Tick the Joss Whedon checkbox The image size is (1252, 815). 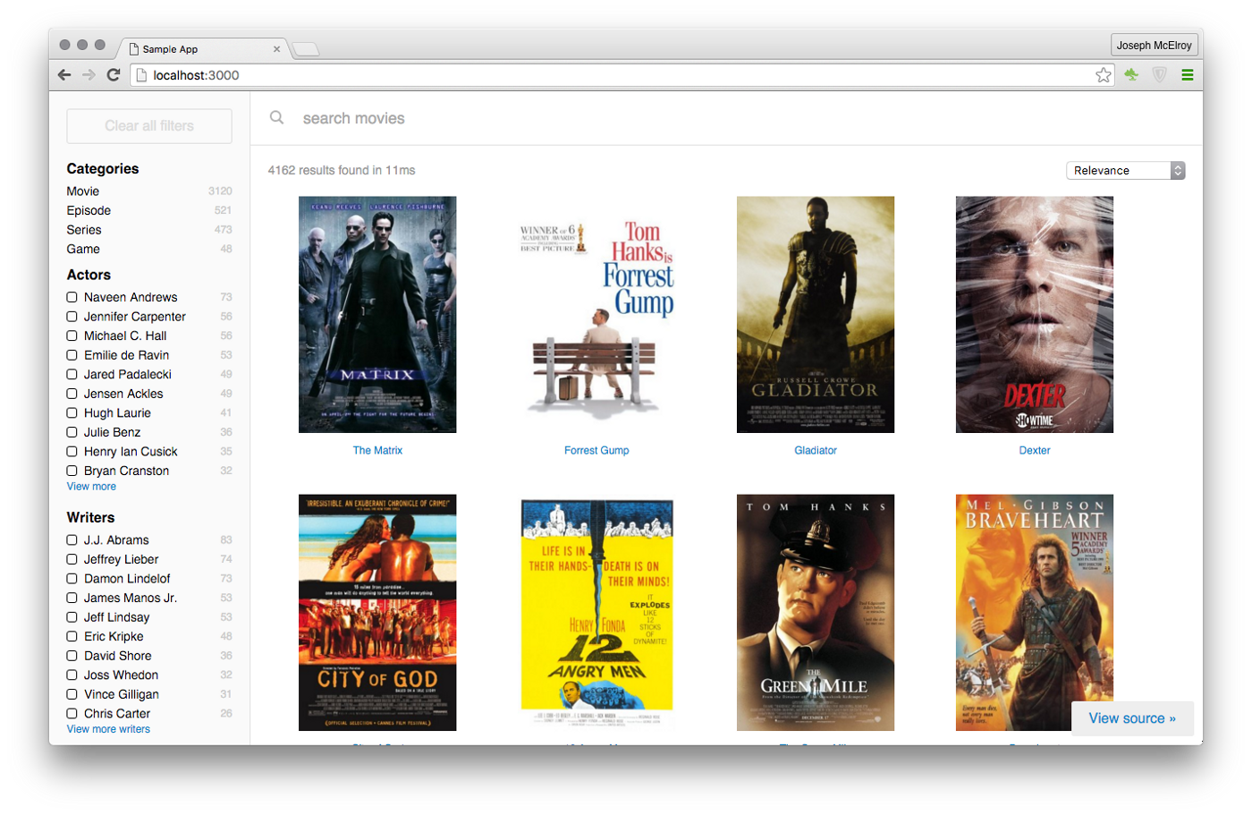click(x=72, y=675)
